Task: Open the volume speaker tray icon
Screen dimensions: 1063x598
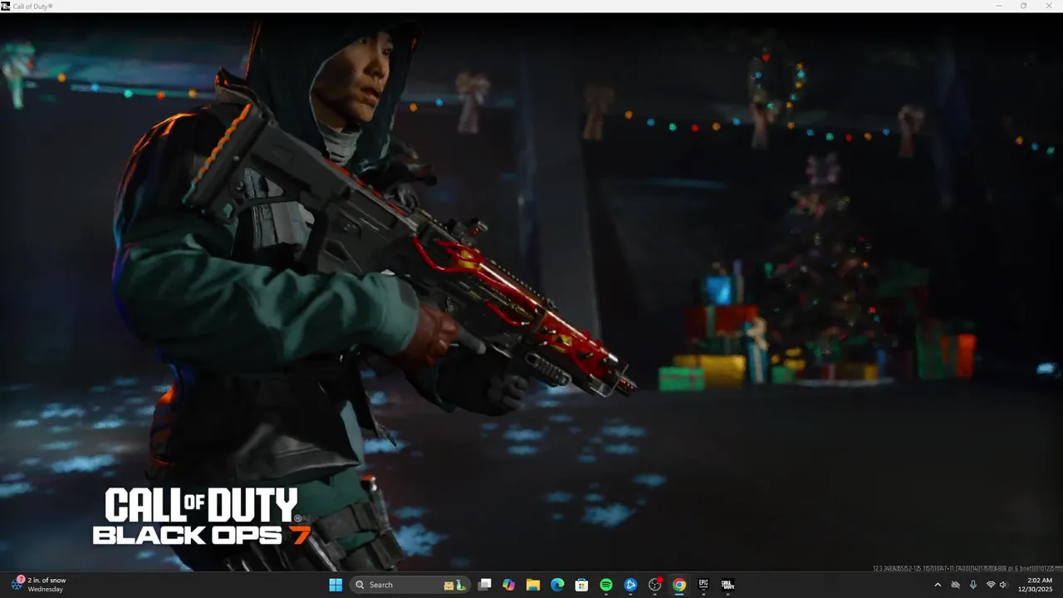Action: [x=1003, y=585]
